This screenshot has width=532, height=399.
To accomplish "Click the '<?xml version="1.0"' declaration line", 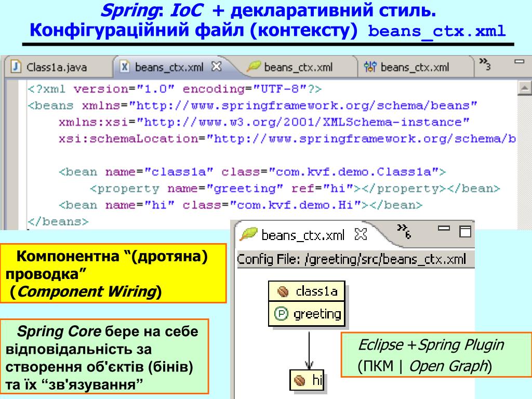I will pos(175,89).
